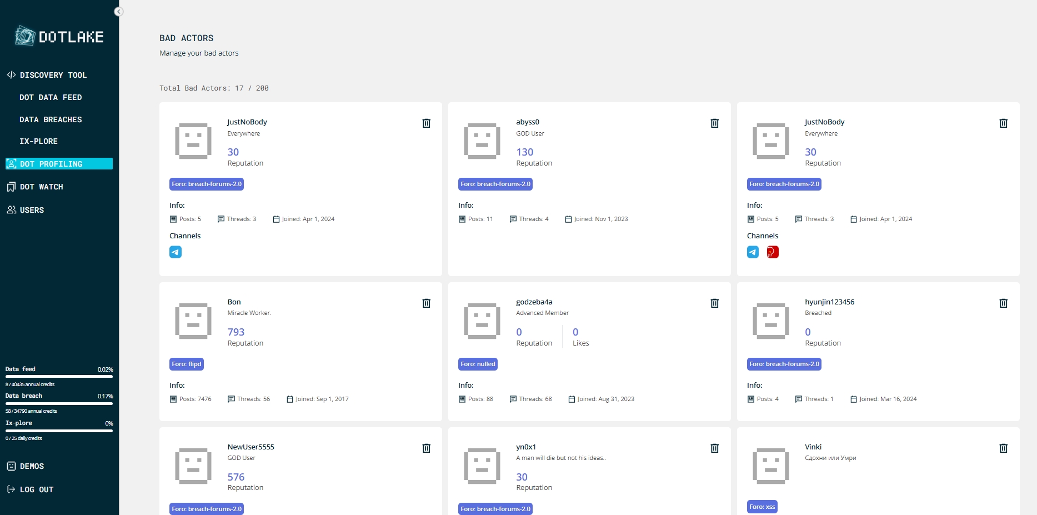This screenshot has height=515, width=1037.
Task: Remove yn0x1 with the trash icon
Action: coord(714,448)
